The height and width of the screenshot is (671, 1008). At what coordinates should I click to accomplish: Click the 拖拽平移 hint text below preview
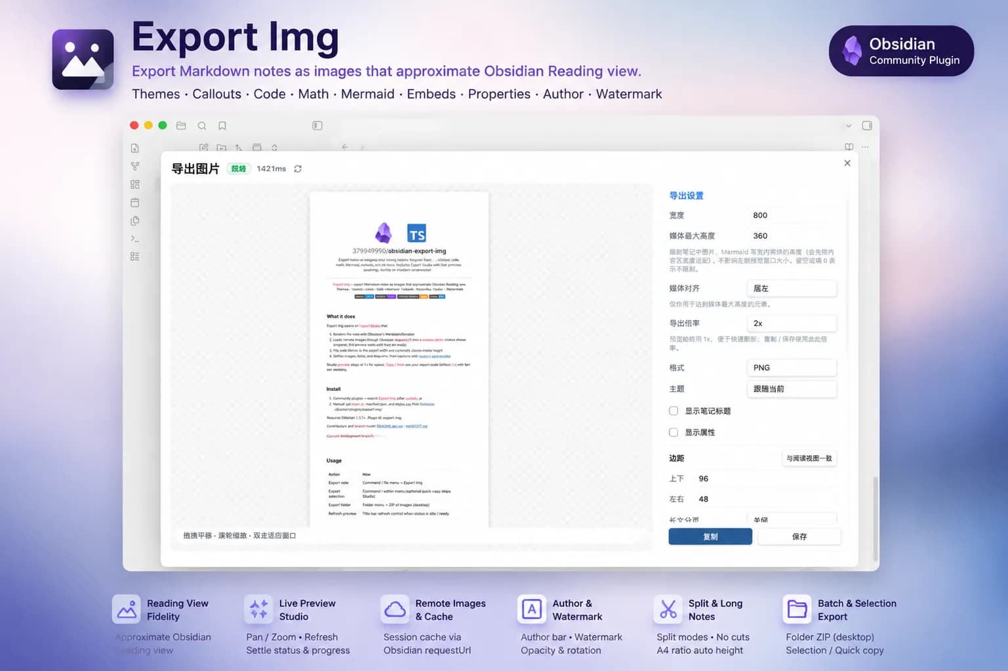pyautogui.click(x=239, y=535)
